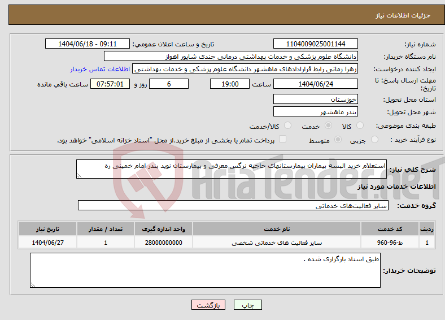Click the deadline time field 19:00
Image resolution: width=445 pixels, height=320 pixels.
[230, 84]
